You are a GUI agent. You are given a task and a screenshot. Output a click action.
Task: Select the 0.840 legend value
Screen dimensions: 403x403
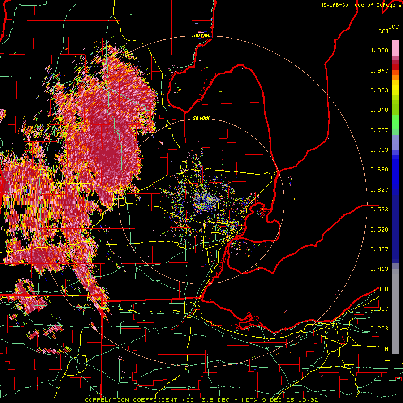(379, 110)
